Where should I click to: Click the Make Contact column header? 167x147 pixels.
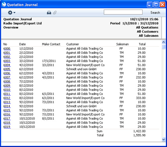(51, 44)
